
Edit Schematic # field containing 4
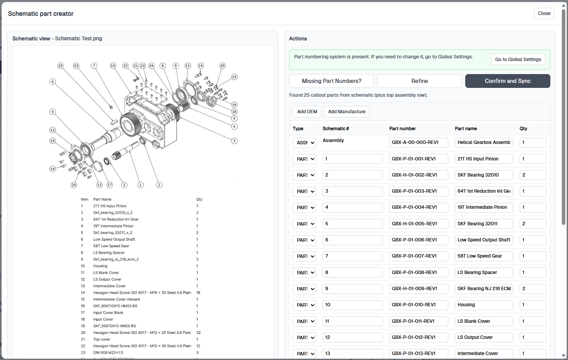point(352,207)
